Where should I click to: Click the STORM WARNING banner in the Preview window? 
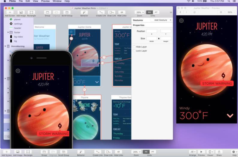coord(217,84)
